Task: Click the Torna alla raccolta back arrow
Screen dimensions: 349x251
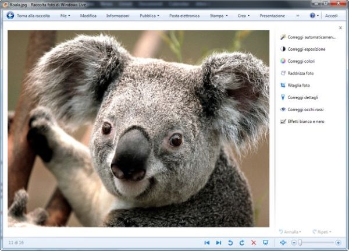Action: coord(10,16)
